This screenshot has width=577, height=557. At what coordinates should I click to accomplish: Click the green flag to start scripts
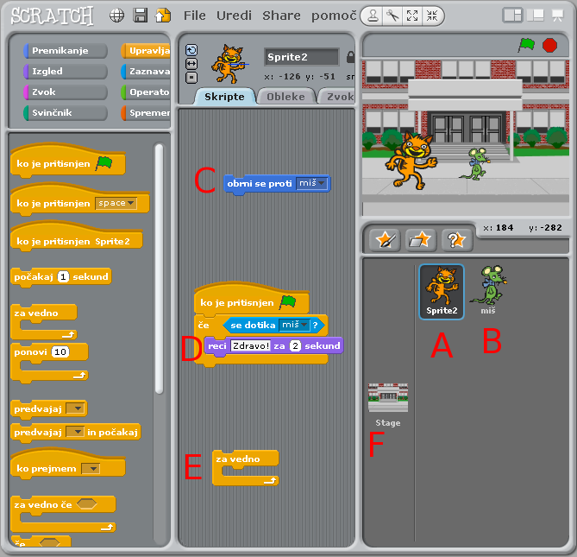tap(526, 45)
